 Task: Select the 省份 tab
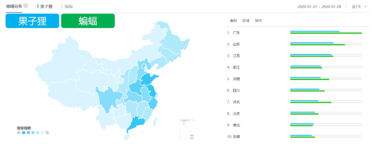click(233, 21)
